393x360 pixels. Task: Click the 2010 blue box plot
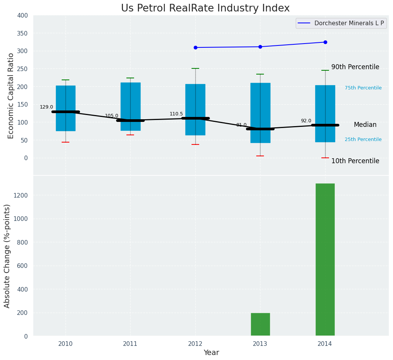click(x=65, y=96)
